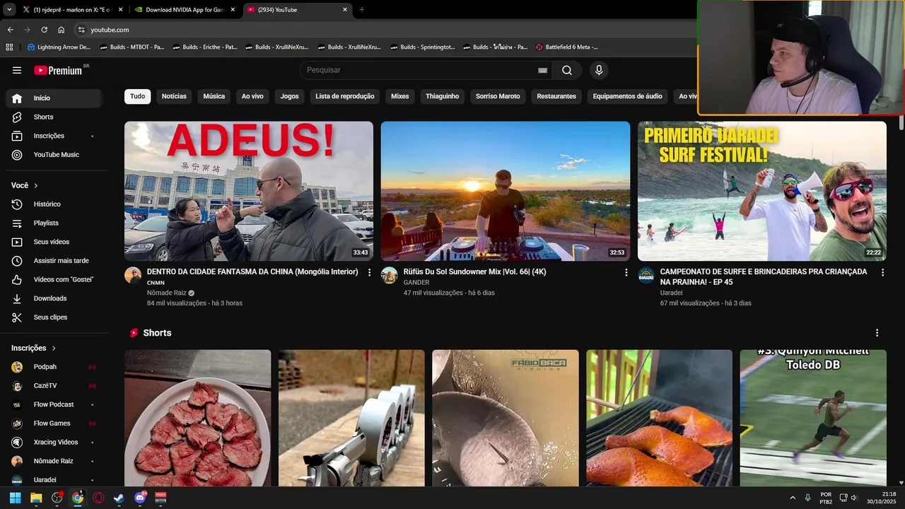The width and height of the screenshot is (905, 509).
Task: Select the Música filter chip
Action: 214,96
